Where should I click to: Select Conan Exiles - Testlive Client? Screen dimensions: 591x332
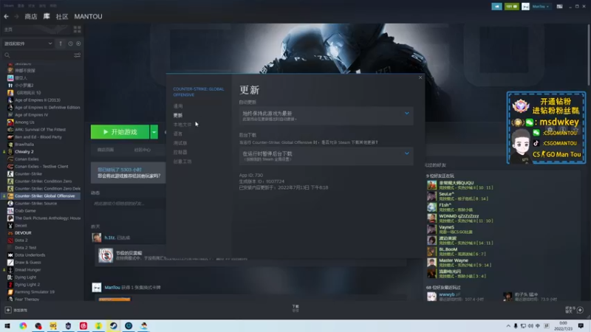(41, 167)
